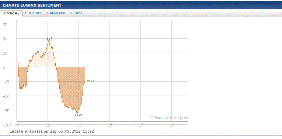The image size is (282, 139).
Task: Click the y-axis label 0
Action: tap(4, 68)
